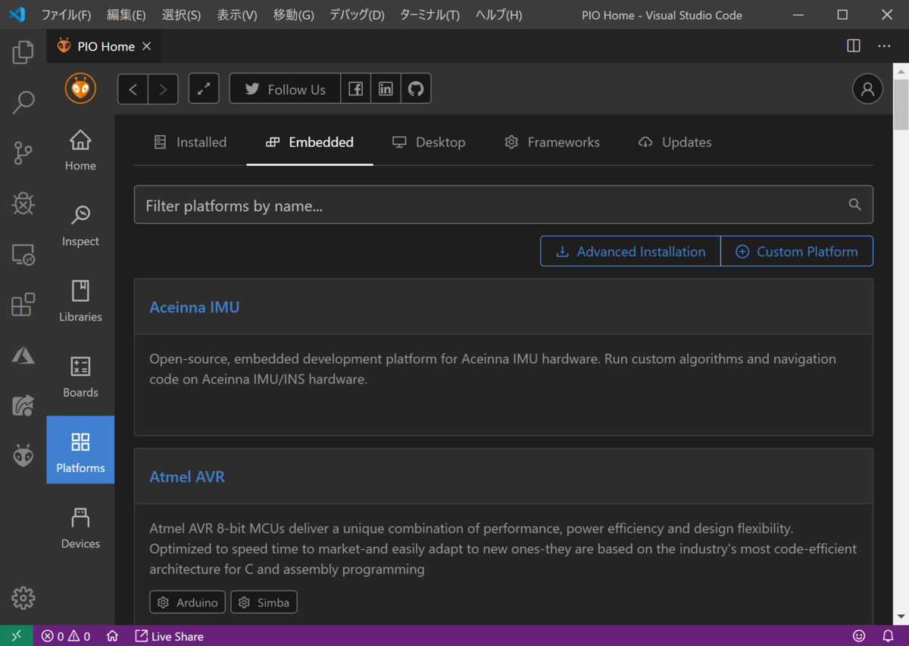Navigate back with the left arrow
Screen dimensions: 909x646
(x=133, y=89)
